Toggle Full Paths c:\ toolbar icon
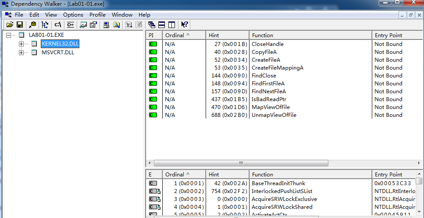The height and width of the screenshot is (218, 424). [x=57, y=25]
